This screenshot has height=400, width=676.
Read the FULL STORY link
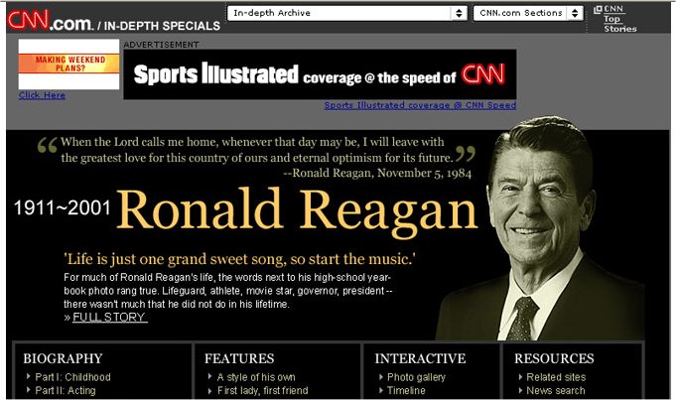(109, 318)
